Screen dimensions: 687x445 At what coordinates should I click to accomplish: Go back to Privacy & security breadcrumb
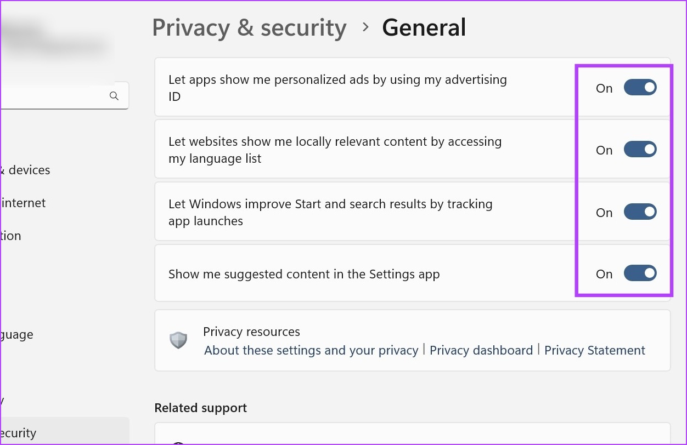pos(249,28)
